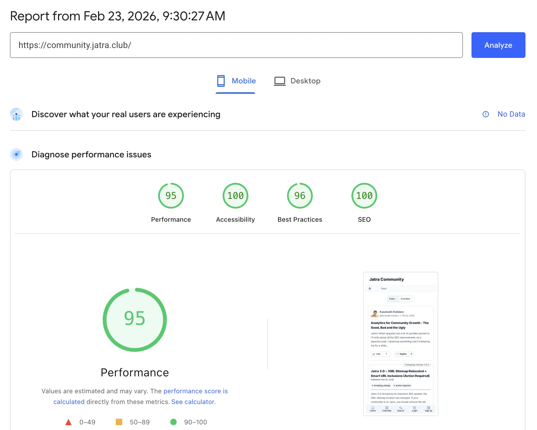Click the Analyze button
Screen dimensions: 537x430
tap(498, 45)
